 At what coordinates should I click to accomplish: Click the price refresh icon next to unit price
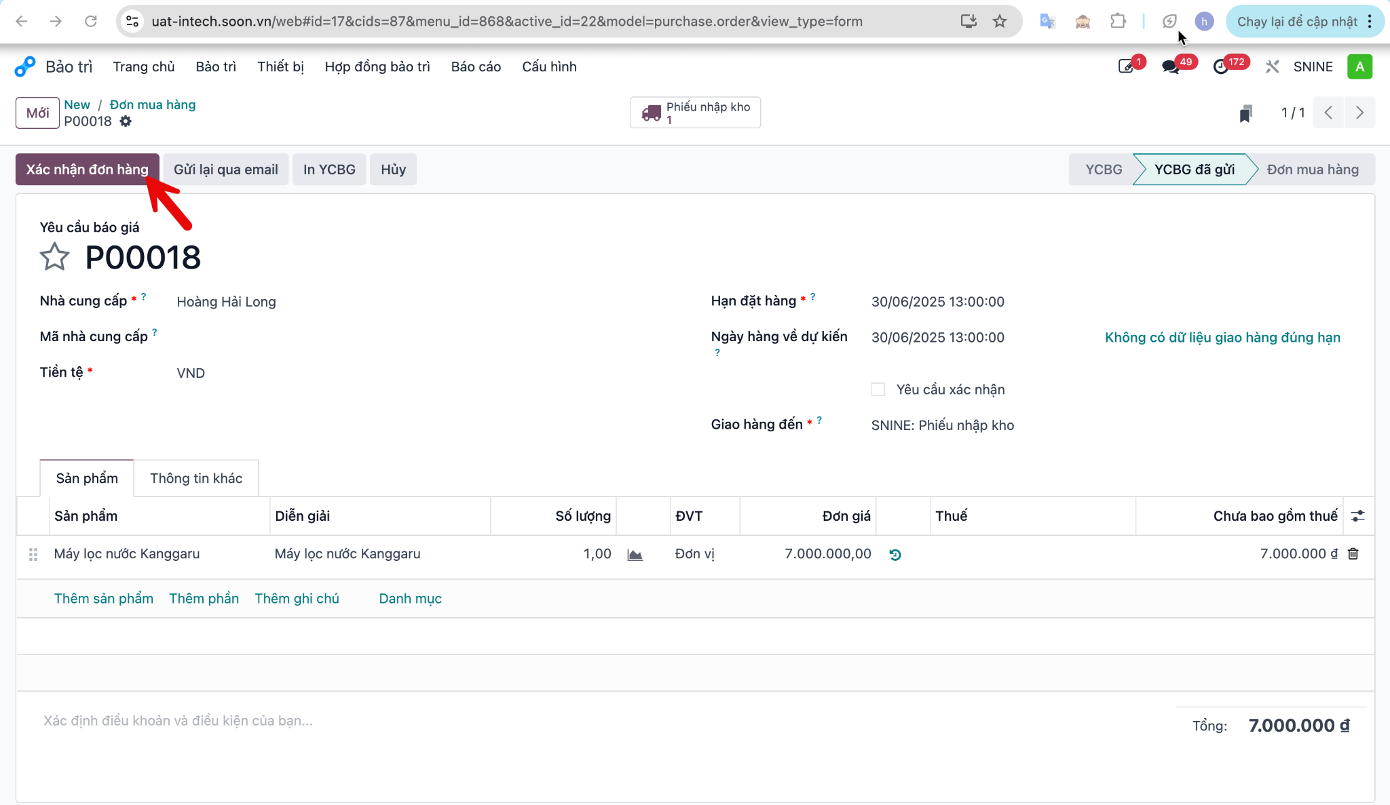tap(895, 555)
